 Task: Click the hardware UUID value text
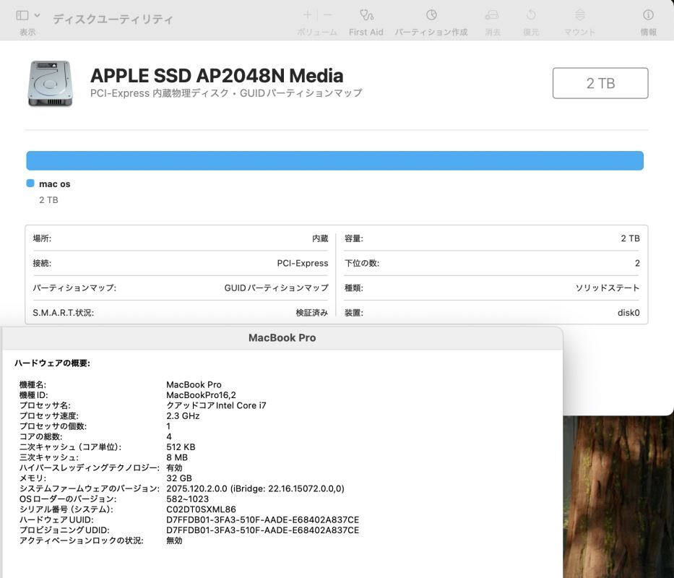[262, 518]
